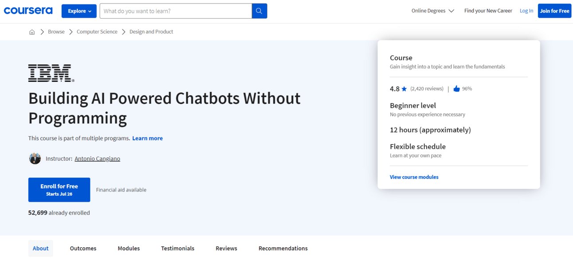573x261 pixels.
Task: Click View course modules link
Action: (414, 177)
